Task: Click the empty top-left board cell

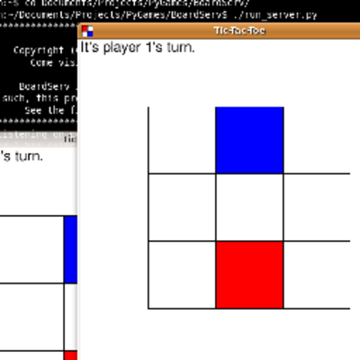Action: (182, 140)
